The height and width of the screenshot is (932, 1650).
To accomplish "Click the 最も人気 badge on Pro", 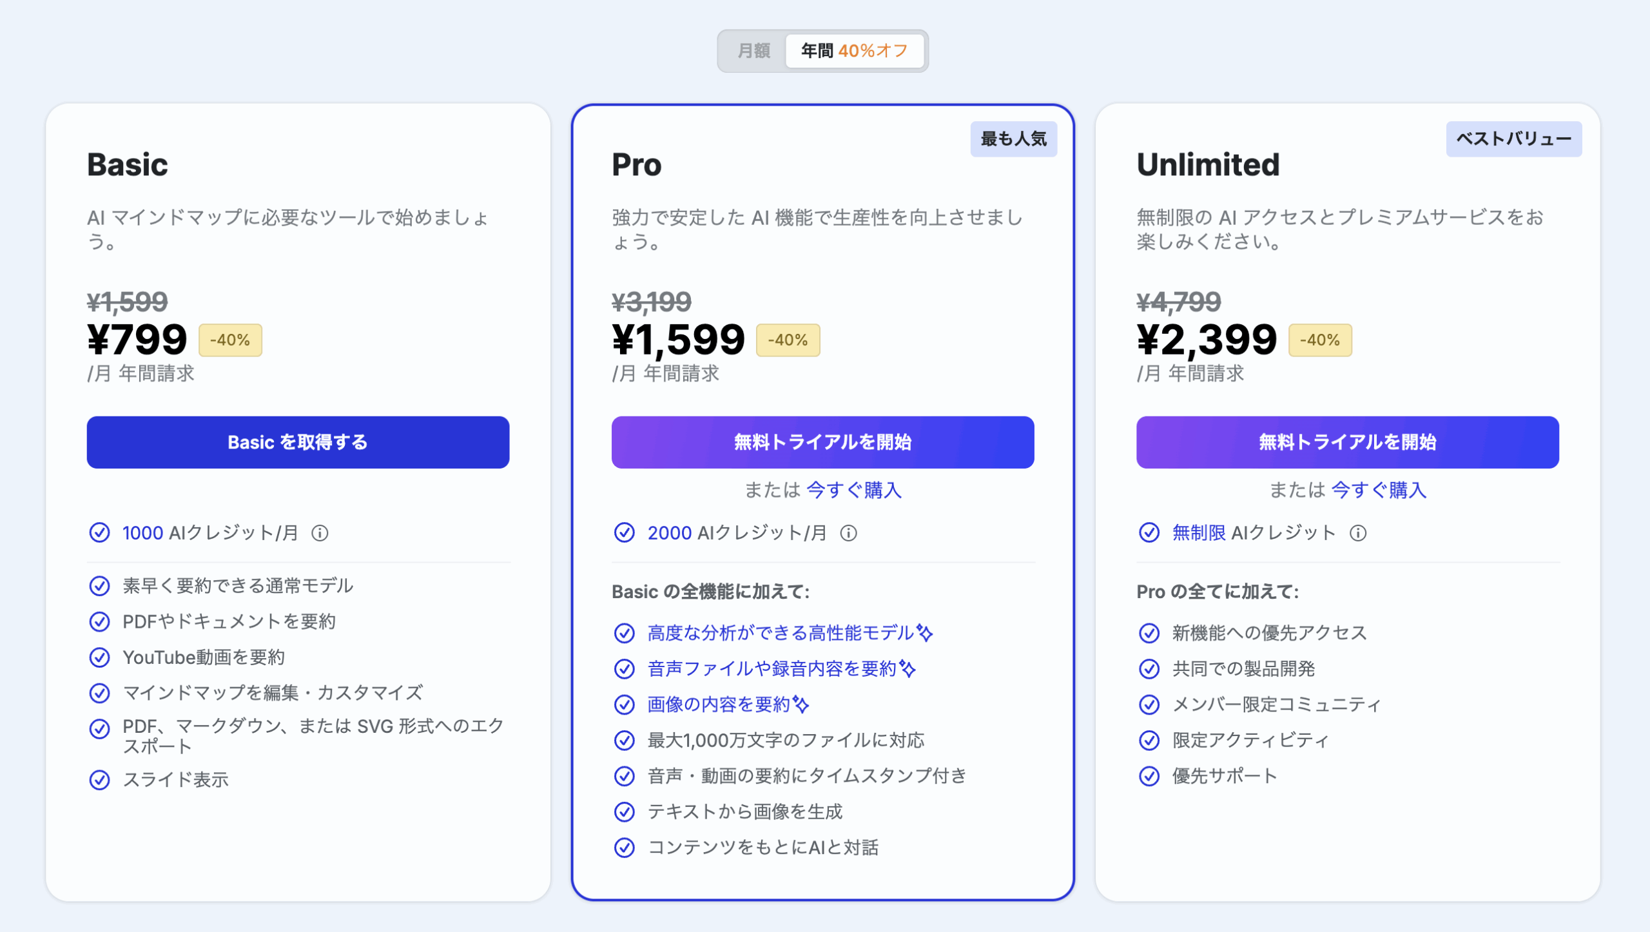I will coord(1013,139).
